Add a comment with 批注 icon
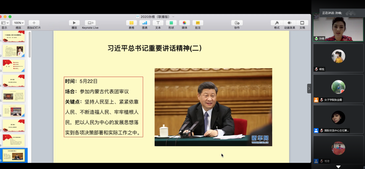This screenshot has width=365, height=169. pyautogui.click(x=198, y=23)
